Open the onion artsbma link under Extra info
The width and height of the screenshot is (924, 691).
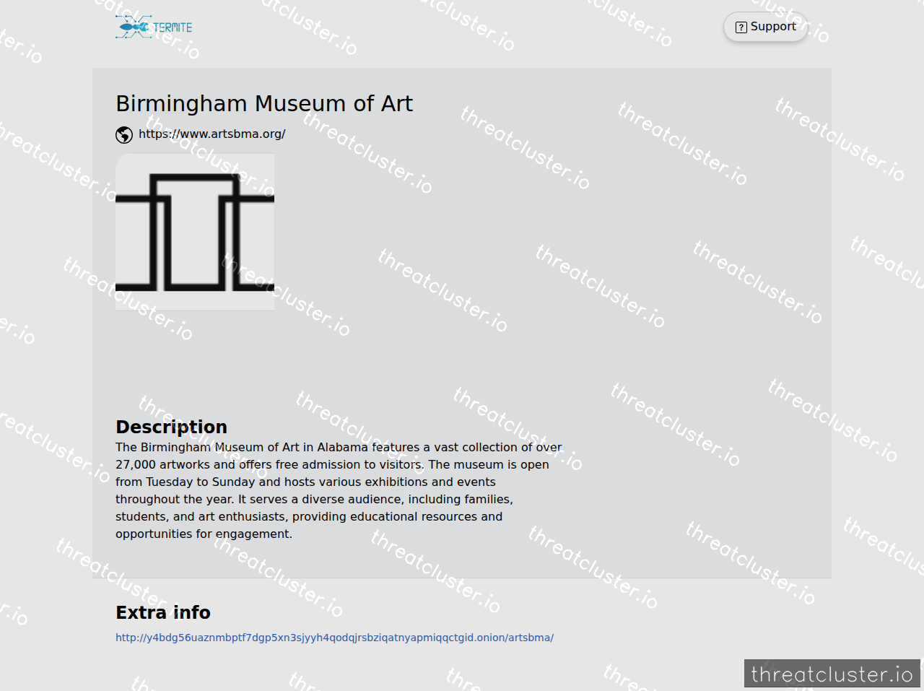[334, 638]
